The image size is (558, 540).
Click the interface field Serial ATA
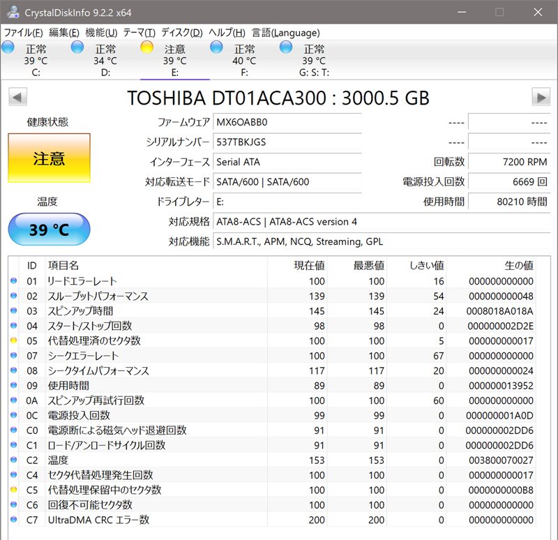287,162
